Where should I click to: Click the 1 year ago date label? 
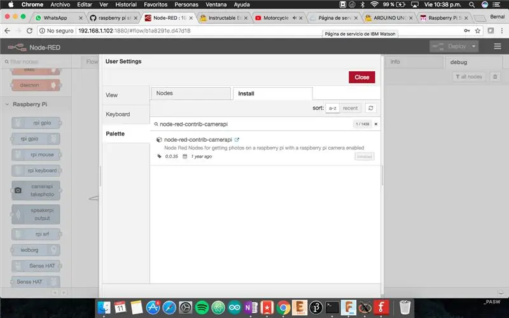(201, 156)
